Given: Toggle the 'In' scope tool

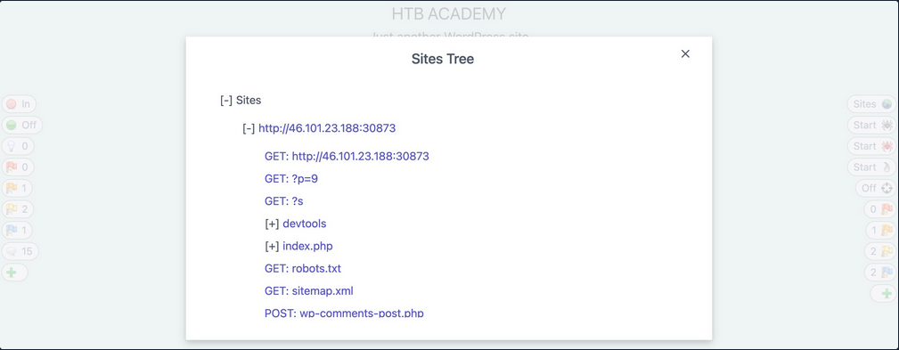Looking at the screenshot, I should (x=19, y=104).
